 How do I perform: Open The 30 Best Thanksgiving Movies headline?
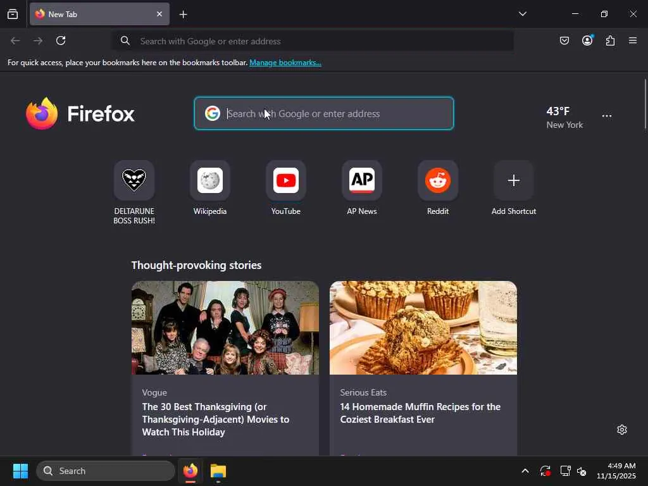(216, 419)
